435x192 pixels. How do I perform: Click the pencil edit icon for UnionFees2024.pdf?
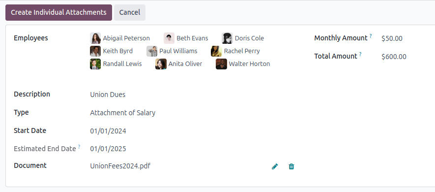pos(275,166)
